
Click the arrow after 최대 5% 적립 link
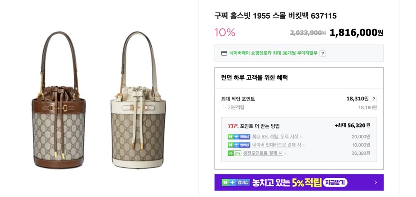pos(301,137)
